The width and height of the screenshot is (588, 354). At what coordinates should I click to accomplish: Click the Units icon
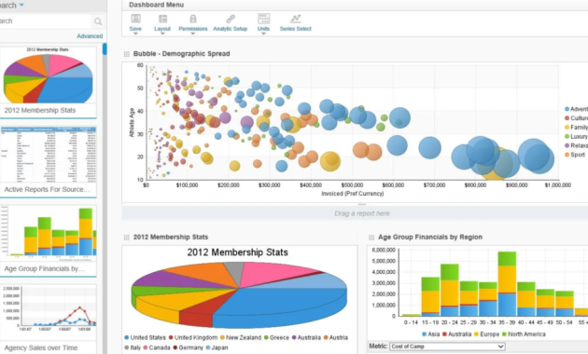pyautogui.click(x=263, y=19)
